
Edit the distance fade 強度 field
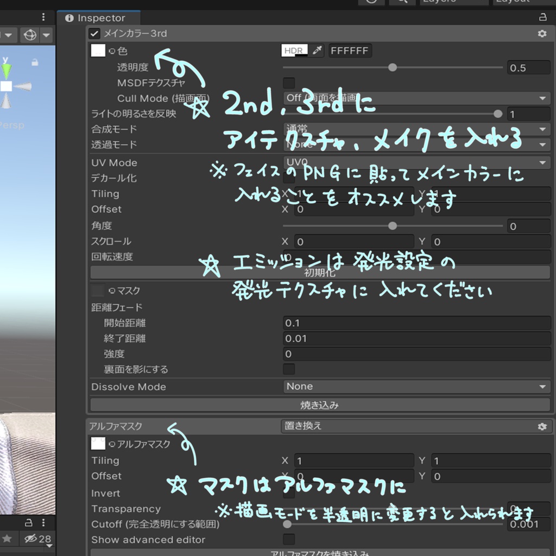click(416, 354)
